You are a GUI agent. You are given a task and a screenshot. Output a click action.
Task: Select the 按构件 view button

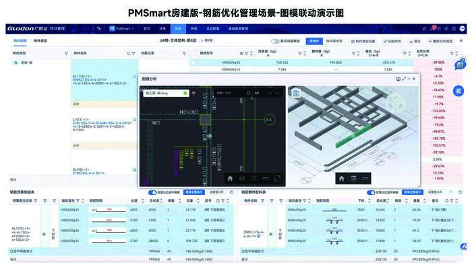[x=314, y=41]
